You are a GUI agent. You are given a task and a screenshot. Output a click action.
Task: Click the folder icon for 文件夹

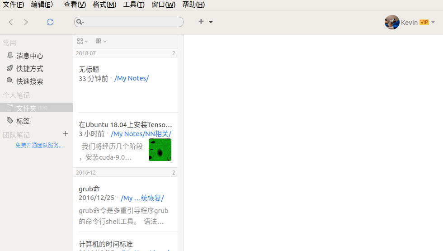point(10,108)
